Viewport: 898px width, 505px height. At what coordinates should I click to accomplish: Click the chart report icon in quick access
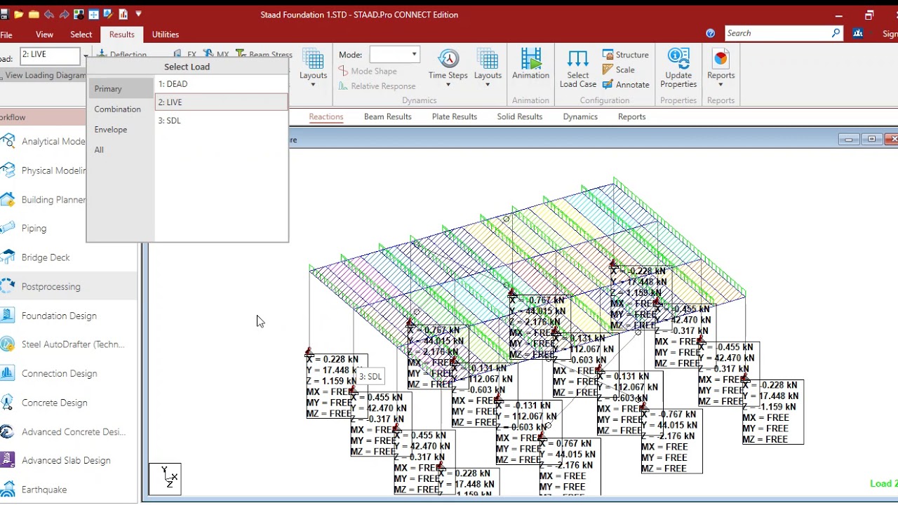coord(123,14)
